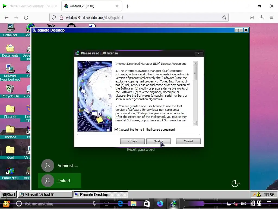Open Pictures folder icon
Screen dimensions: 278x209
coord(10,112)
